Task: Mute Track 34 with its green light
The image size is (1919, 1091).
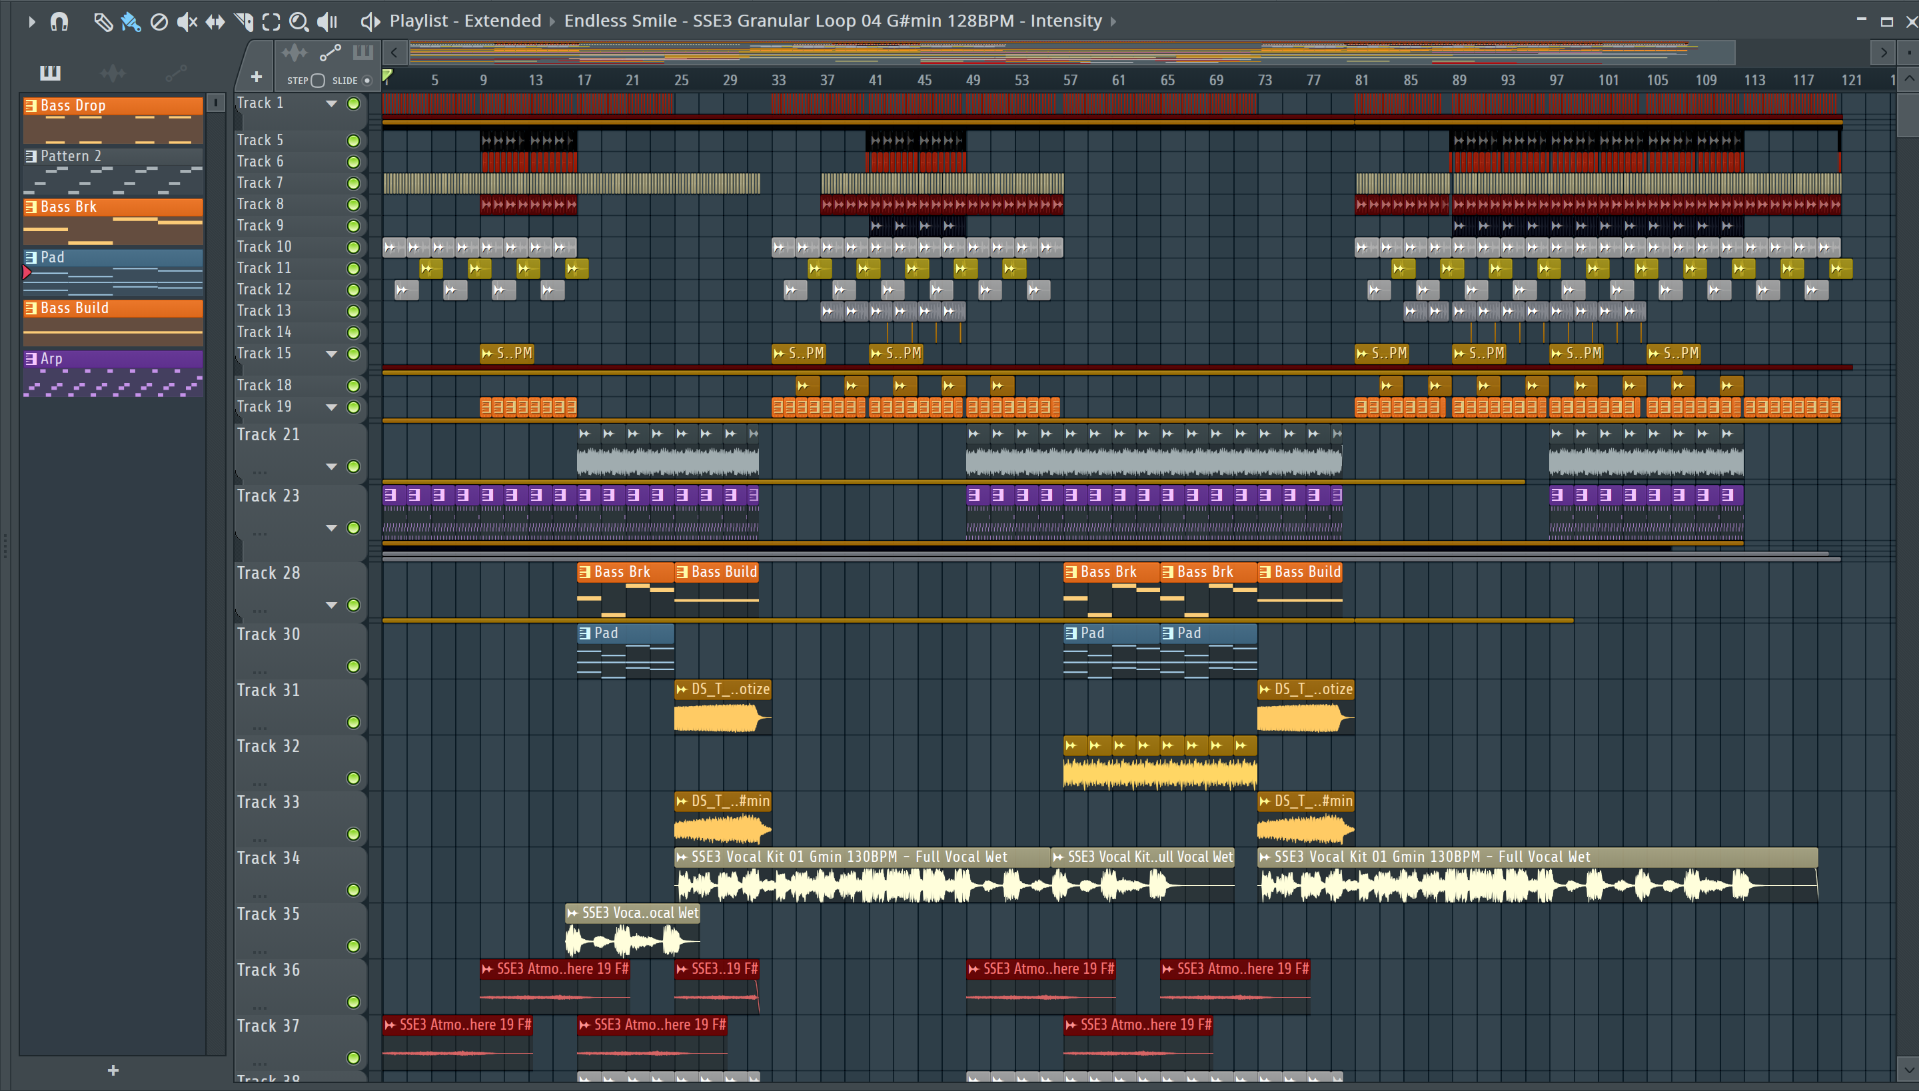Action: point(353,890)
